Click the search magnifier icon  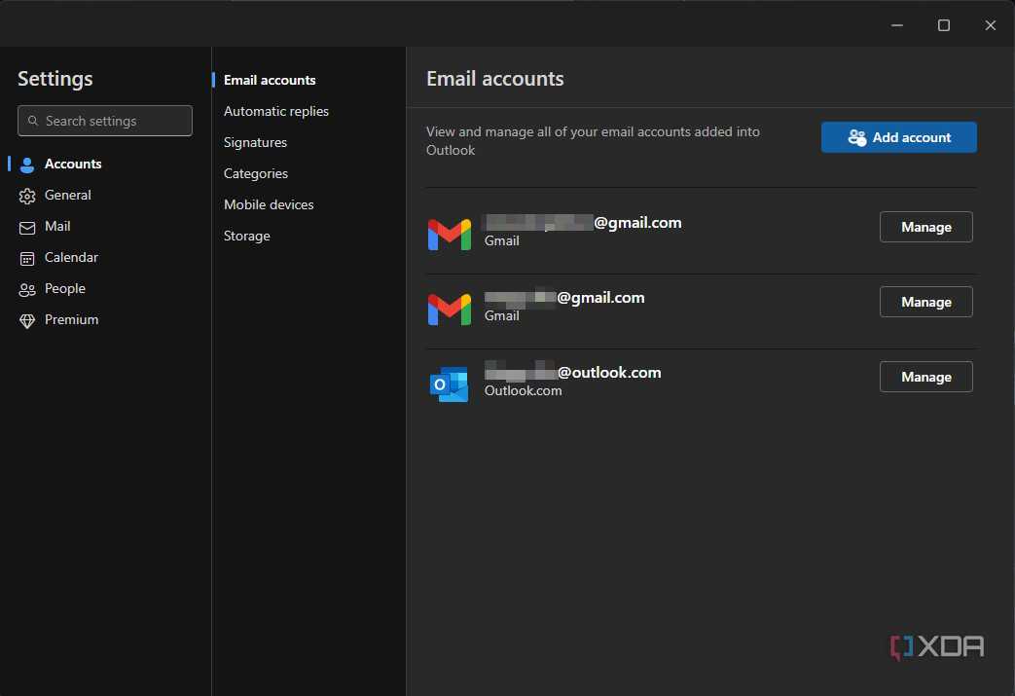point(33,121)
